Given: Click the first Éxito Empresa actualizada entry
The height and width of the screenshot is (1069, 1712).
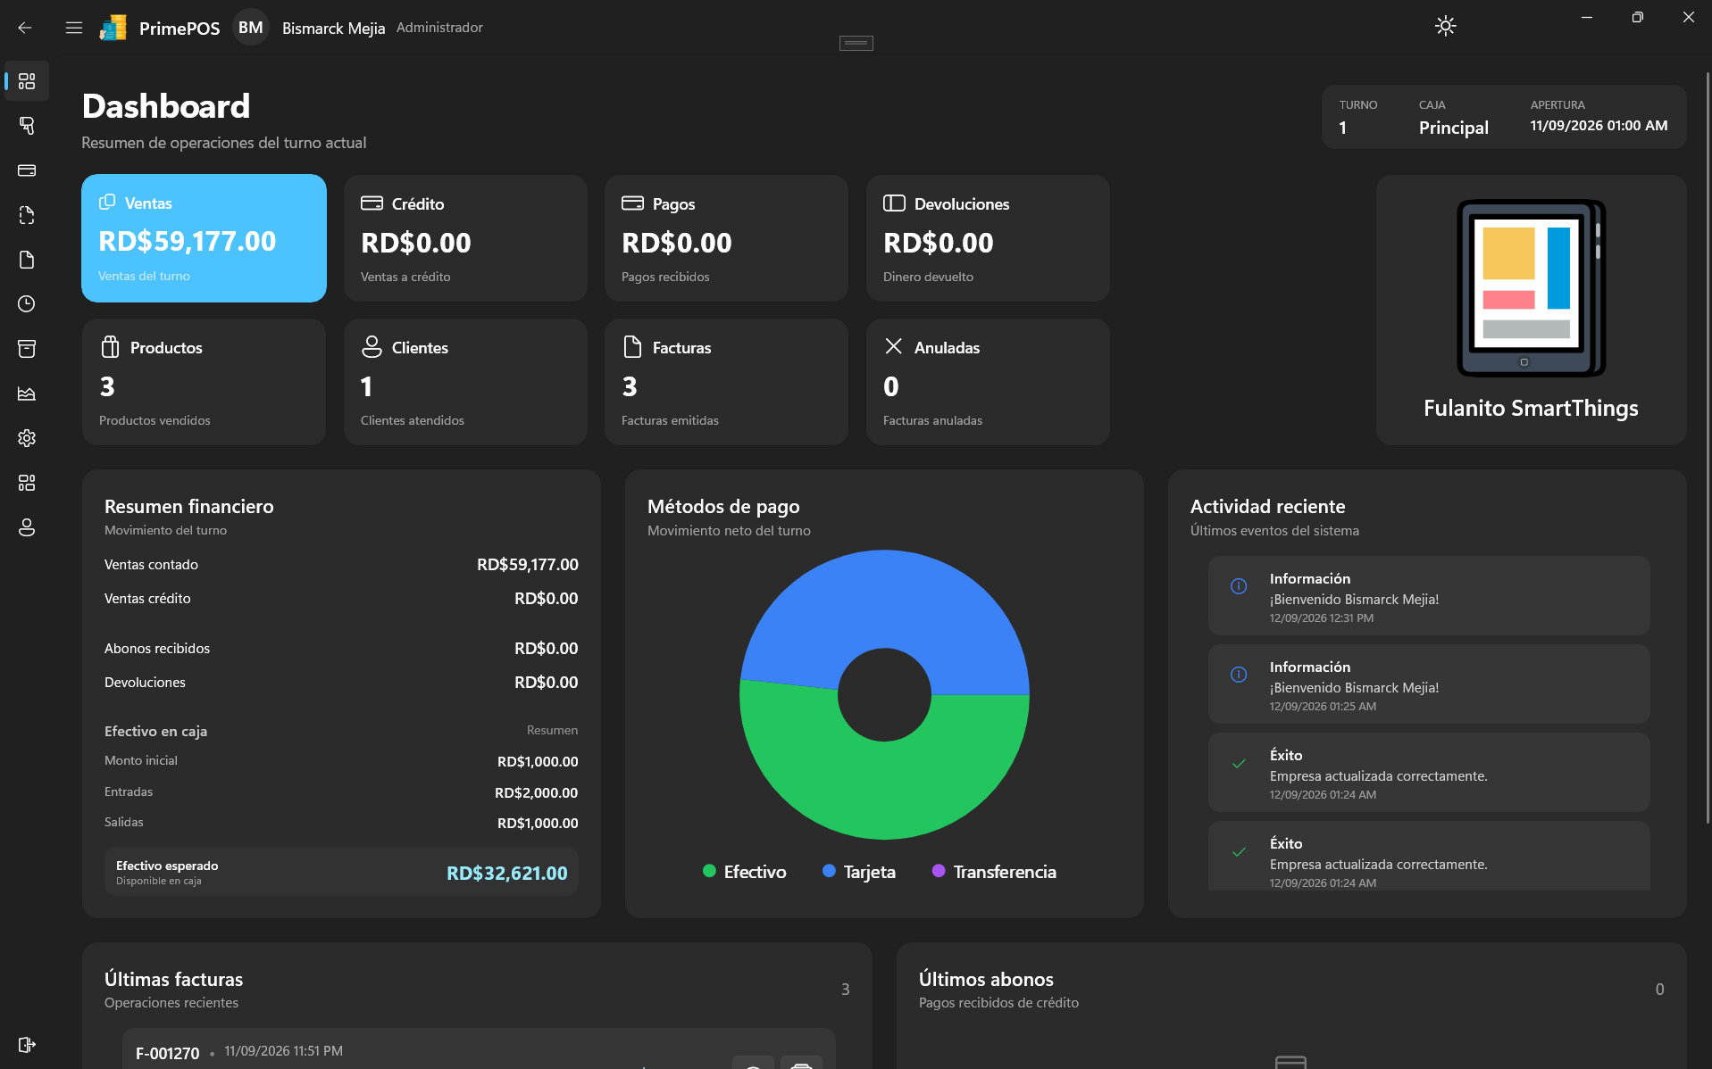Looking at the screenshot, I should click(x=1428, y=773).
